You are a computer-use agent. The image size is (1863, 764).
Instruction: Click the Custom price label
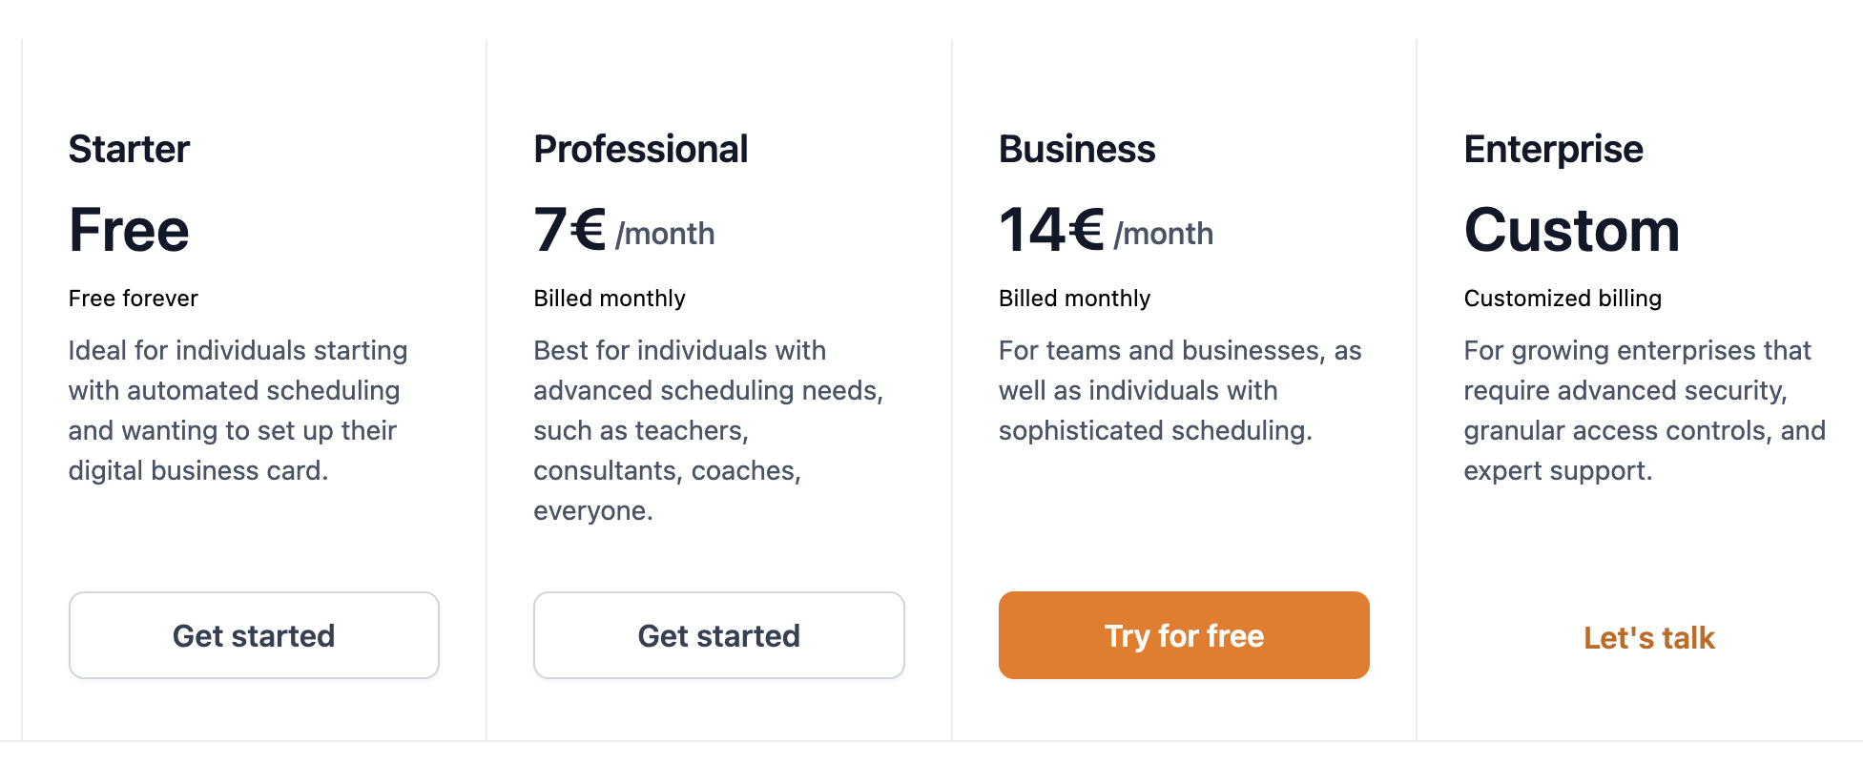(1571, 231)
